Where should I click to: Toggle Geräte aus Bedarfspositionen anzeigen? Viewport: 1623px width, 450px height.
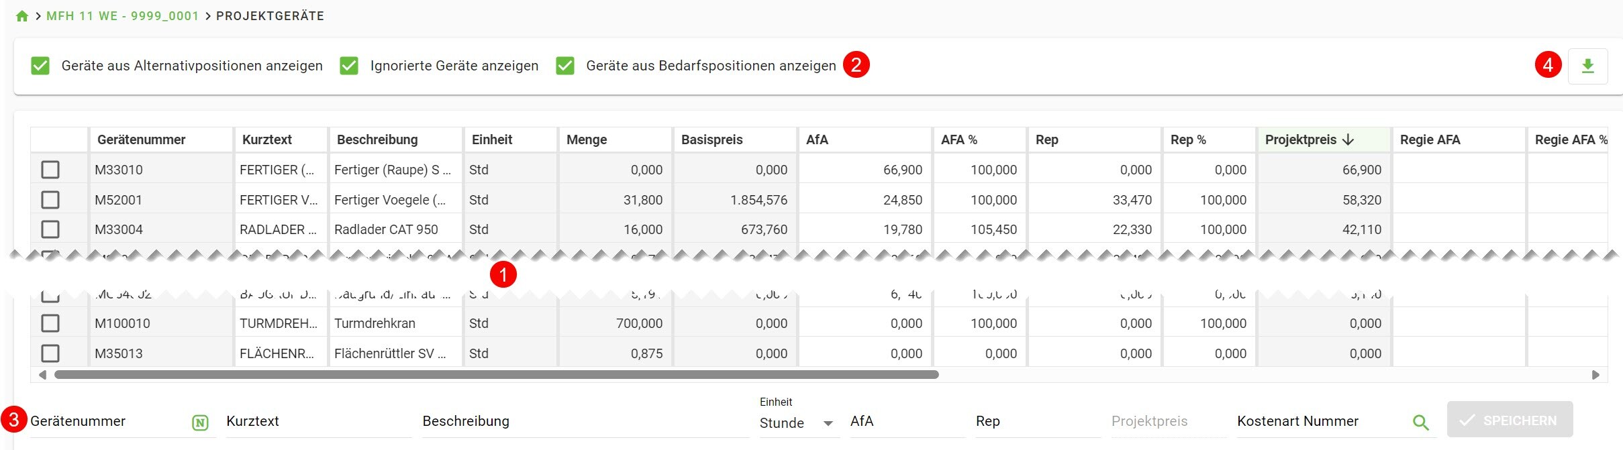565,66
